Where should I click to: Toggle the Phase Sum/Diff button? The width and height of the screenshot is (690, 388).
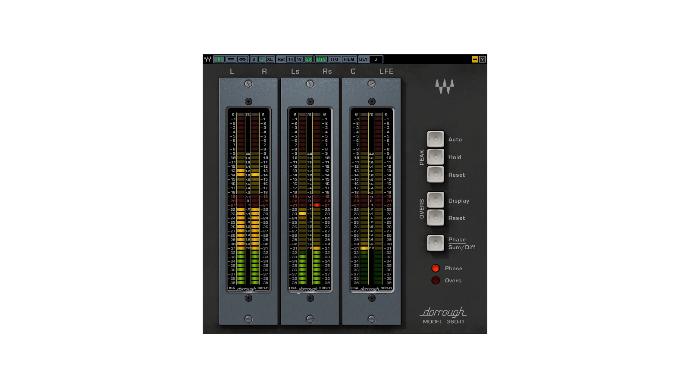pos(436,243)
